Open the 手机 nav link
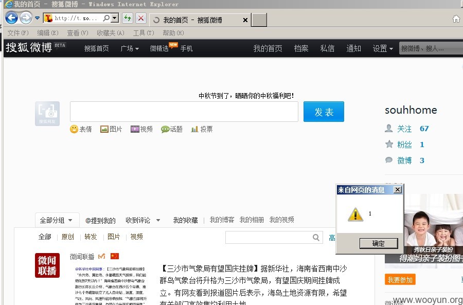Screen dimensions: 463x305 (x=186, y=48)
